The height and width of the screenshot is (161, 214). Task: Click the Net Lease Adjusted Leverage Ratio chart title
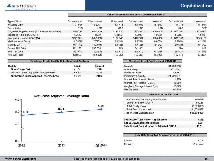[x=61, y=96]
